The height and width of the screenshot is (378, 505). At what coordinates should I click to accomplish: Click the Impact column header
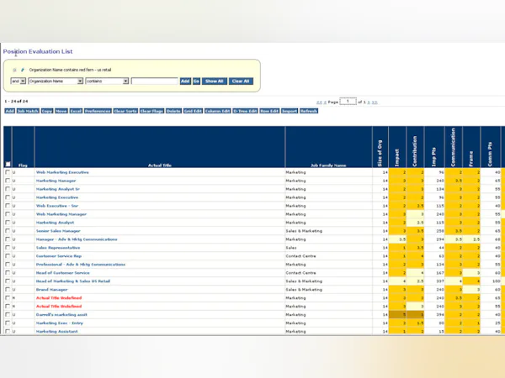coord(396,158)
